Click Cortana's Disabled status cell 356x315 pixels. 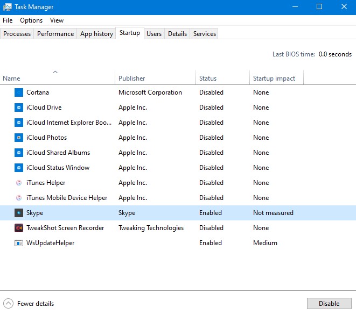tap(211, 92)
